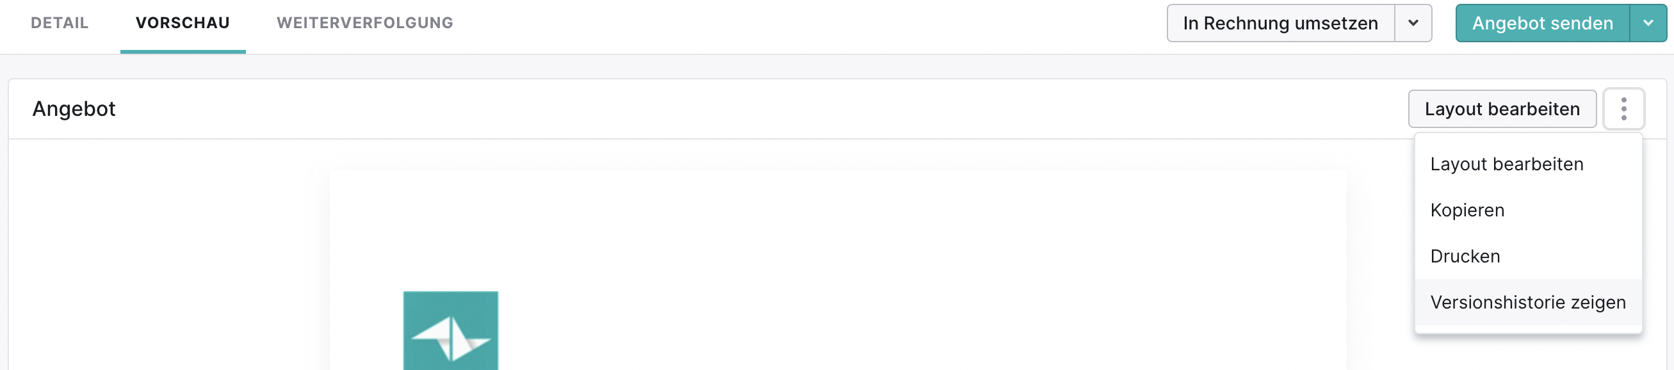The height and width of the screenshot is (370, 1674).
Task: Click the gray strip below the tab bar
Action: (837, 67)
